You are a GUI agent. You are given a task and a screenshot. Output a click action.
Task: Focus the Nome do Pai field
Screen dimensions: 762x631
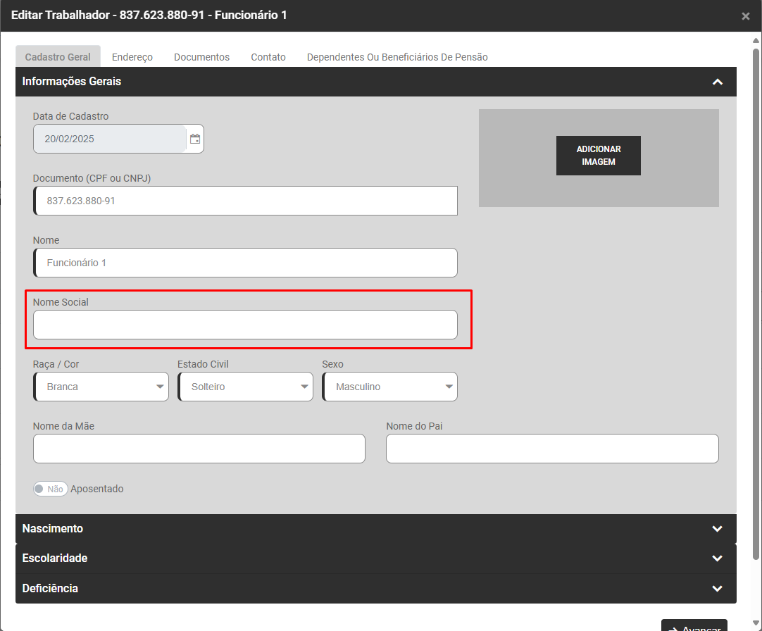(552, 449)
